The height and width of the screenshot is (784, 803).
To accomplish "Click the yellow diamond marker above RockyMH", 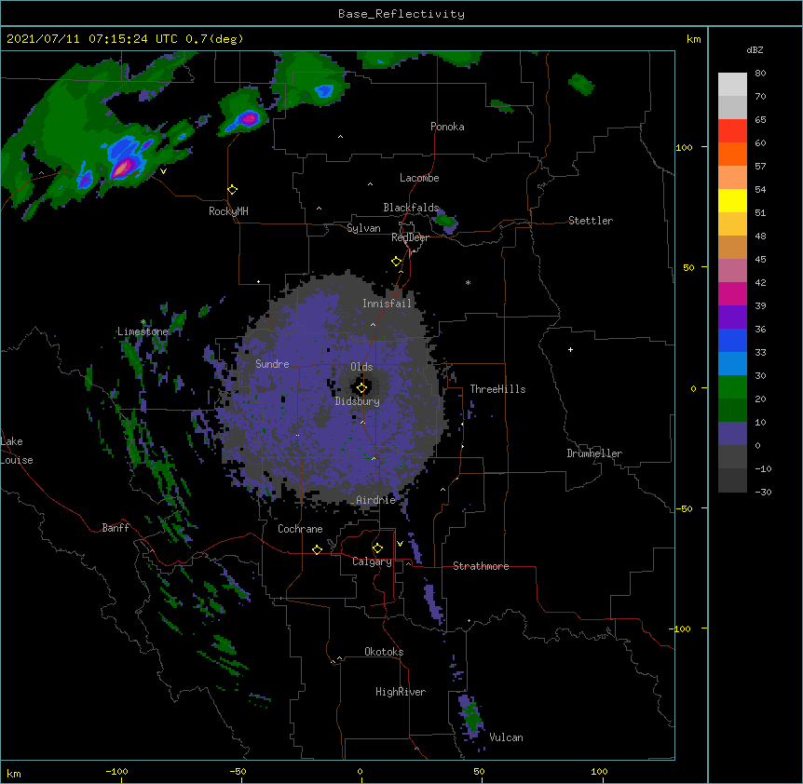I will click(x=233, y=190).
